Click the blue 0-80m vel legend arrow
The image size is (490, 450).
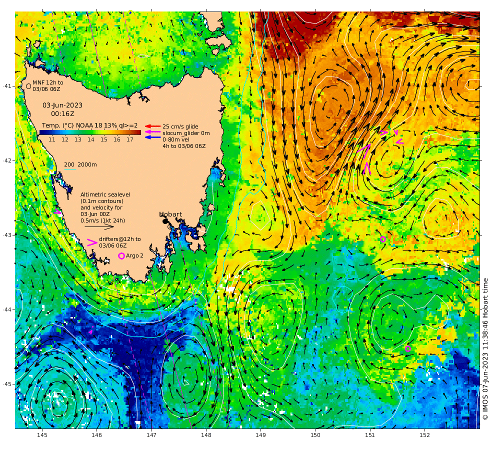coord(153,137)
